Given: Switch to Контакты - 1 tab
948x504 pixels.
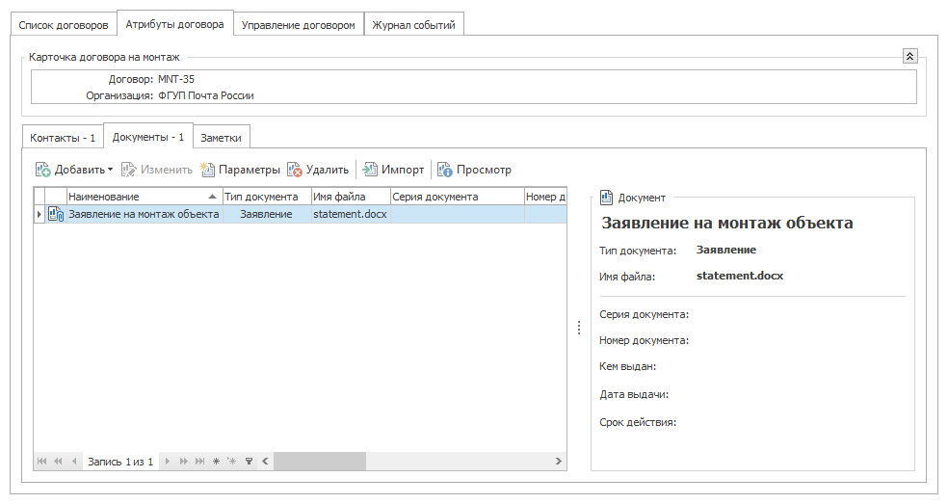Looking at the screenshot, I should point(63,138).
